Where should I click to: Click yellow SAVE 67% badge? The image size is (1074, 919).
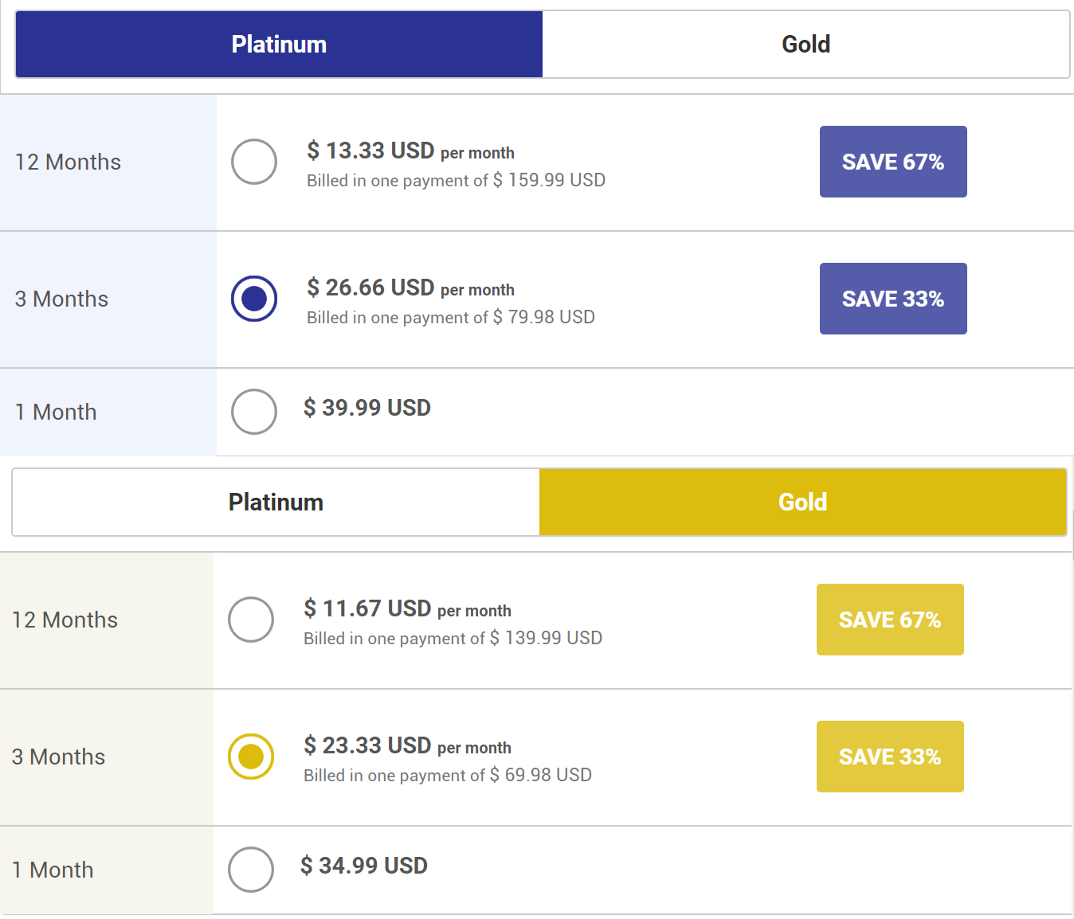[x=889, y=620]
